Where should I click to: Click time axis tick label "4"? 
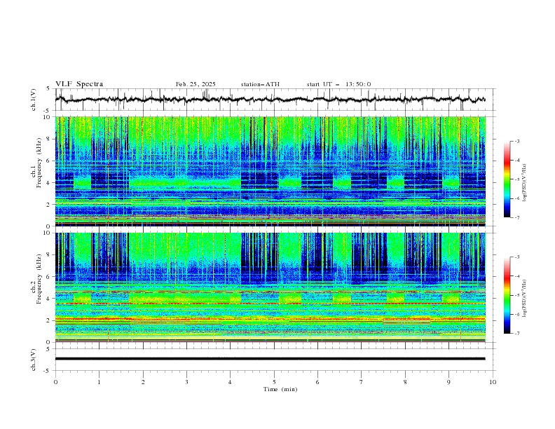click(x=230, y=382)
